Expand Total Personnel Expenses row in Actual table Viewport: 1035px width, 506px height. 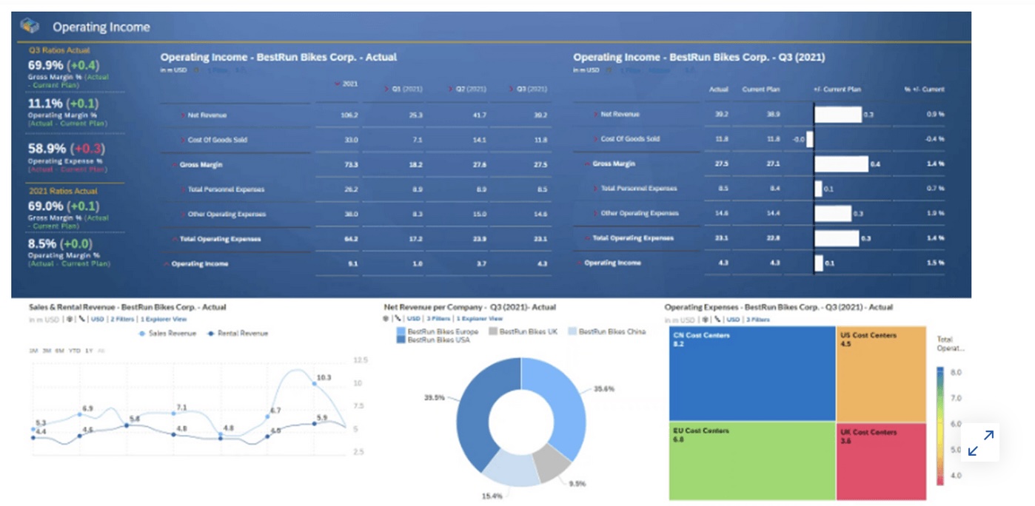183,189
